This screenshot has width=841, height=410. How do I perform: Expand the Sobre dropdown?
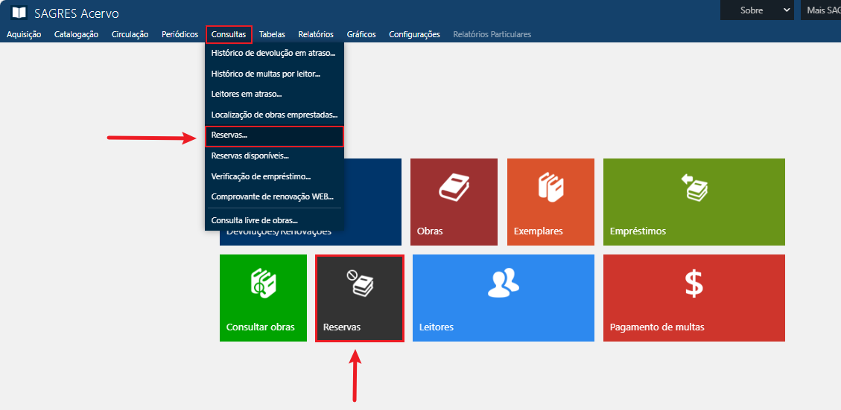[x=757, y=10]
